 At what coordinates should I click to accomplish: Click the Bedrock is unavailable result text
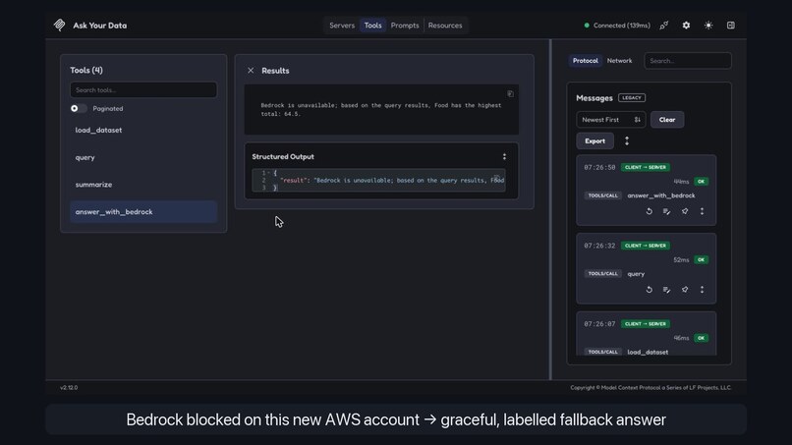tap(381, 110)
